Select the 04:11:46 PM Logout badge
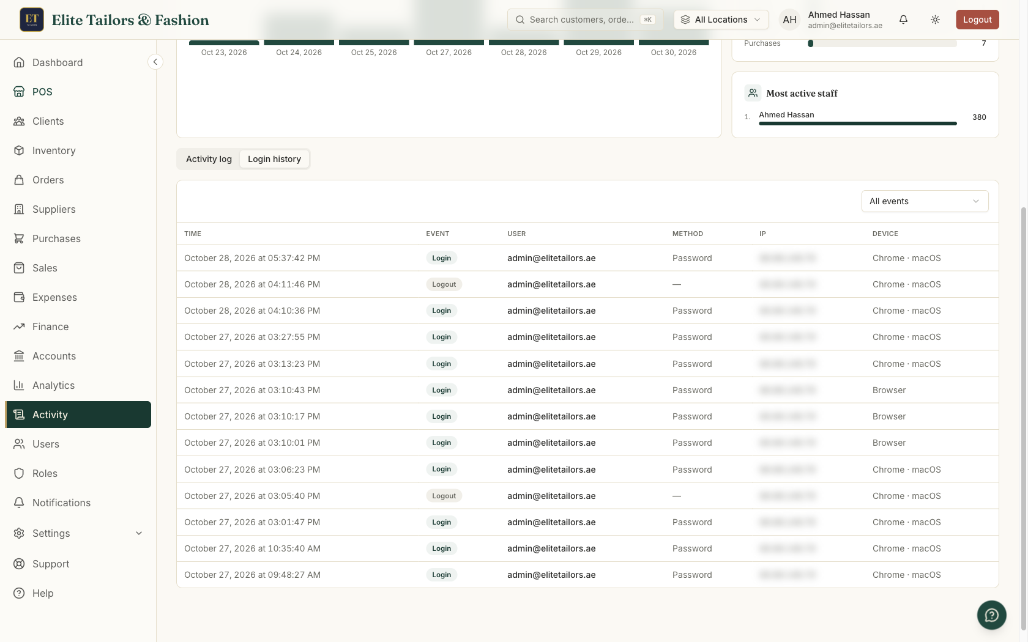The height and width of the screenshot is (642, 1028). [444, 284]
